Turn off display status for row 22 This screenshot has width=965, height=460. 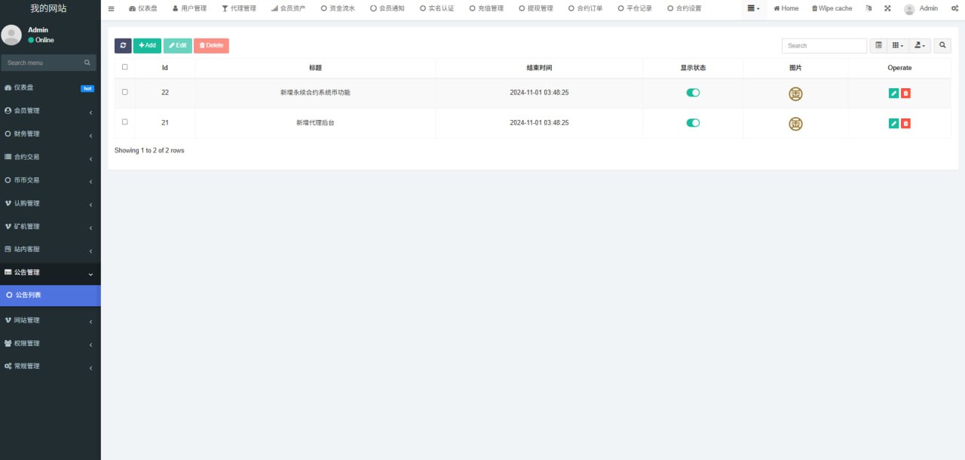(x=693, y=93)
